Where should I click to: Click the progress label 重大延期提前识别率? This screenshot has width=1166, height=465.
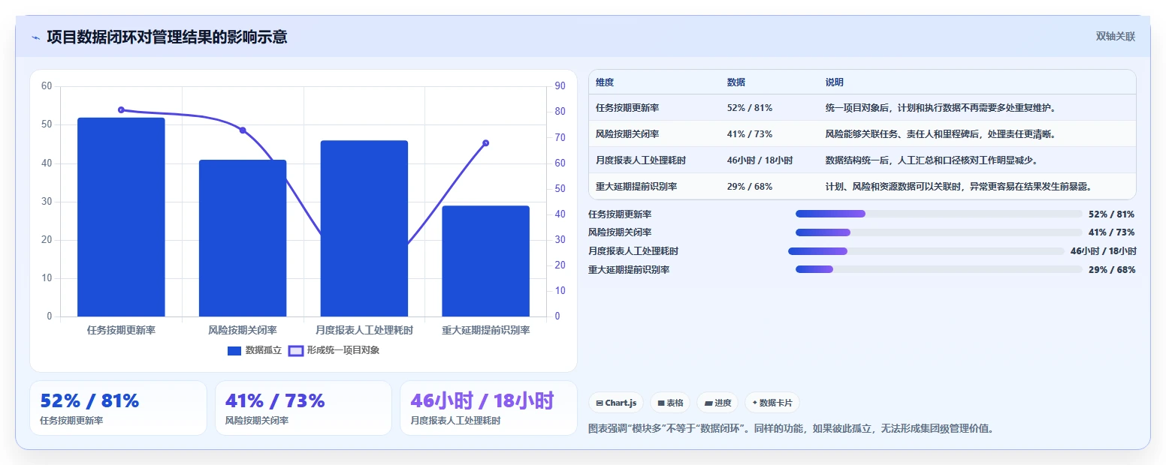[x=629, y=270]
